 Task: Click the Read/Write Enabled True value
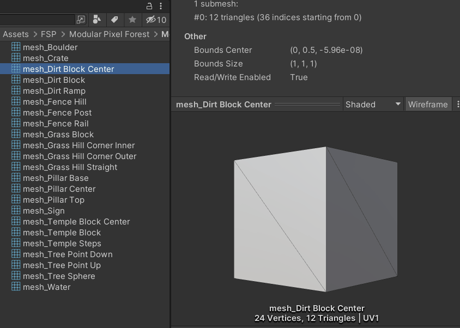pos(299,77)
